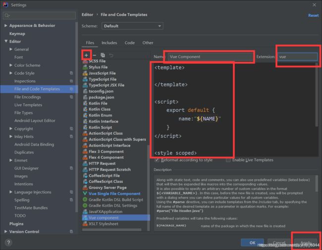This screenshot has width=322, height=250.
Task: Expand the Version Control section
Action: coord(6,232)
